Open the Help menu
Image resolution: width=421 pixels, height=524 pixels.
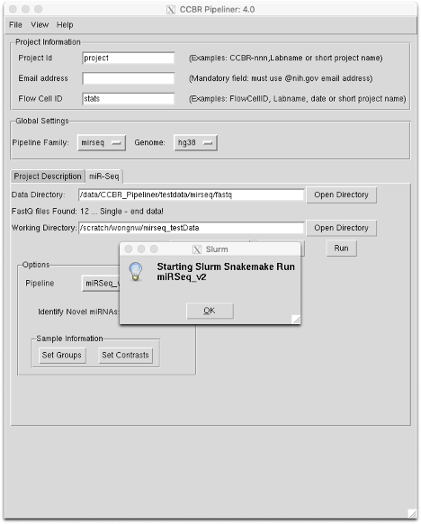pyautogui.click(x=65, y=24)
